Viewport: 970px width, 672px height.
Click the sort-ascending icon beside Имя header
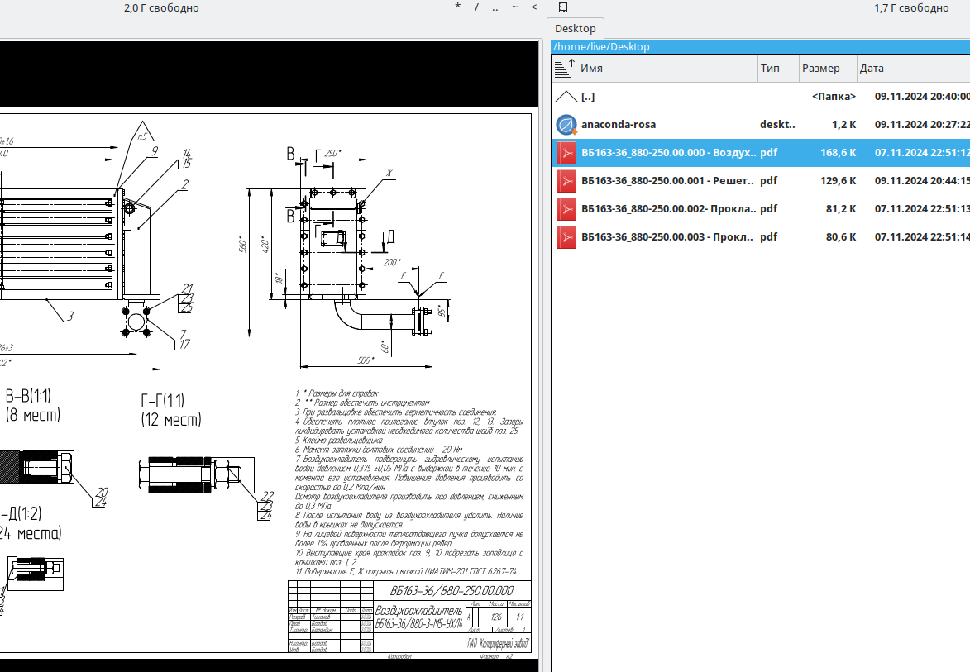[x=565, y=69]
